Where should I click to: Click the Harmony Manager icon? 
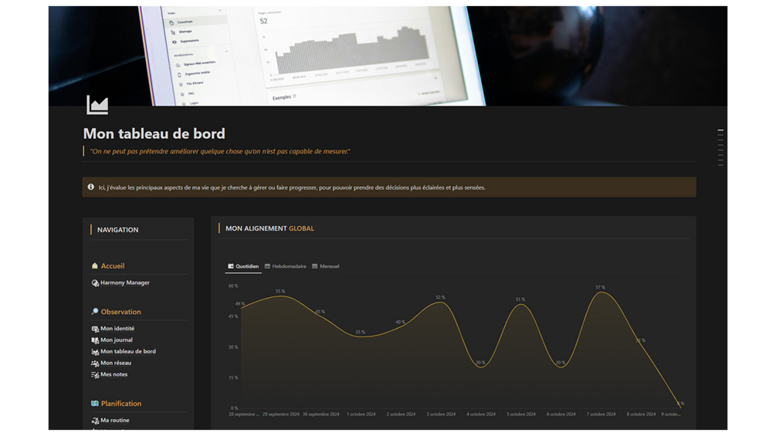tap(95, 282)
